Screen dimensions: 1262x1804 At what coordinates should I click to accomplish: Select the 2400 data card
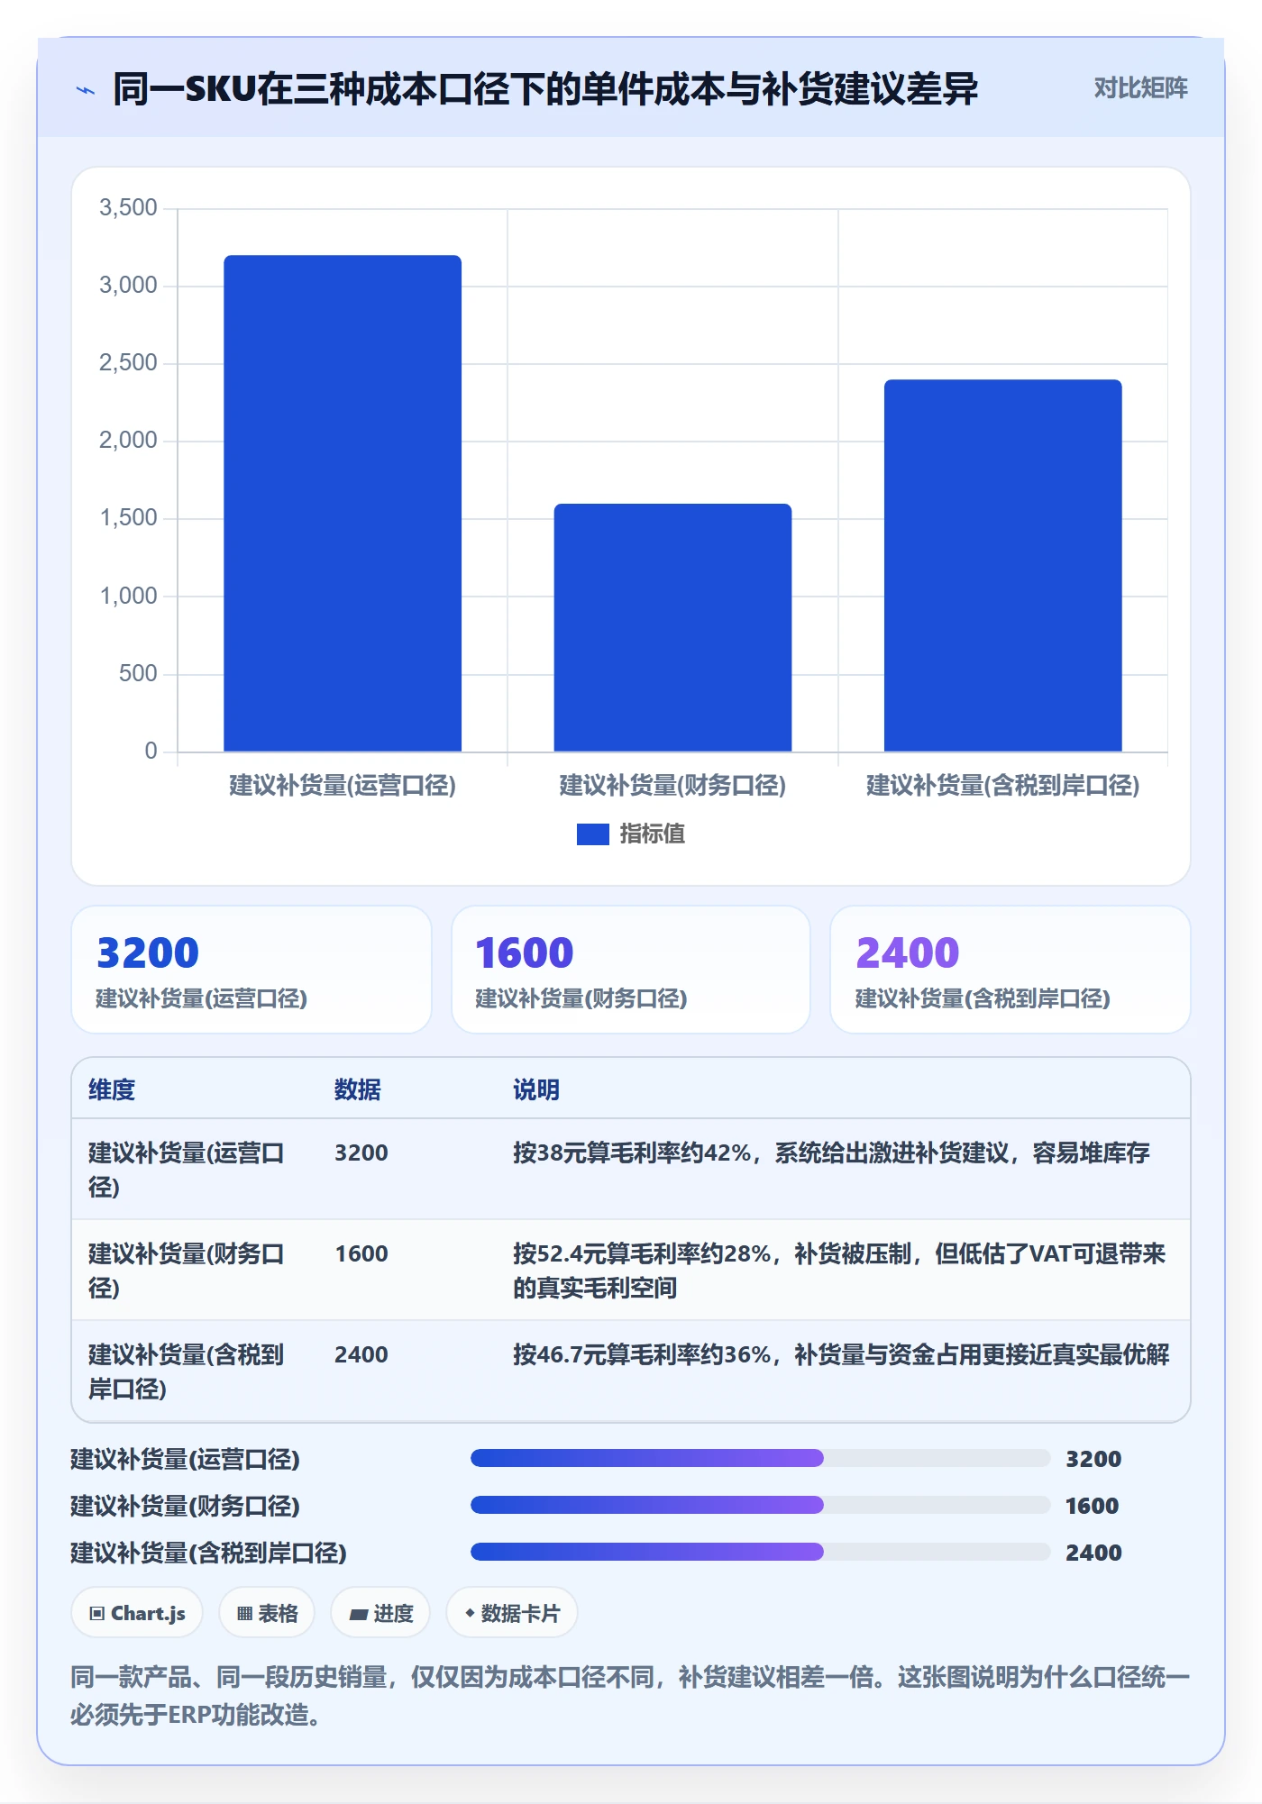1010,970
